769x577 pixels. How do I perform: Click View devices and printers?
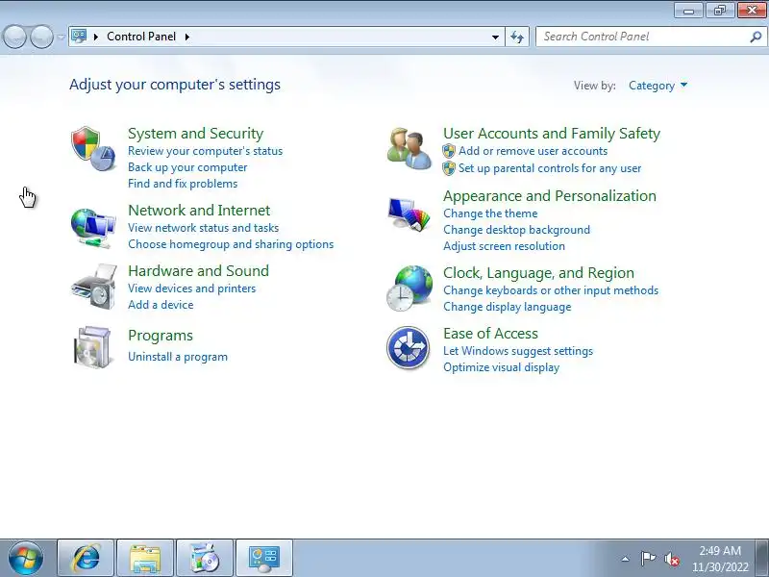191,288
